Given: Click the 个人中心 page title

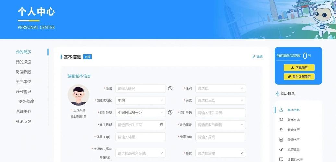Looking at the screenshot, I should pos(36,12).
